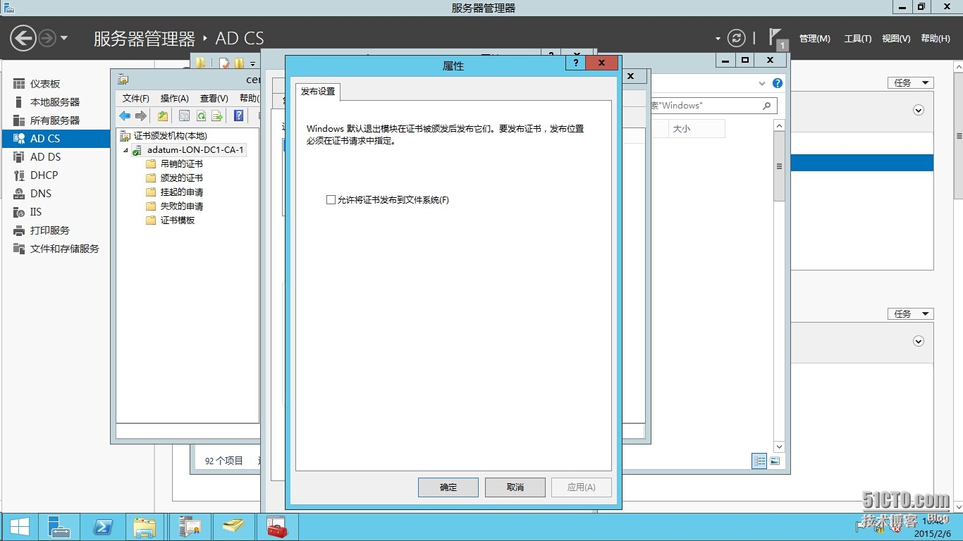
Task: Select 所有服务器 in the sidebar
Action: 55,120
